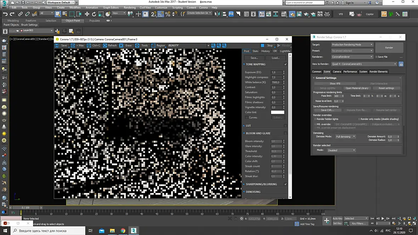Activate the Bind to Space Warp tool

tap(34, 14)
